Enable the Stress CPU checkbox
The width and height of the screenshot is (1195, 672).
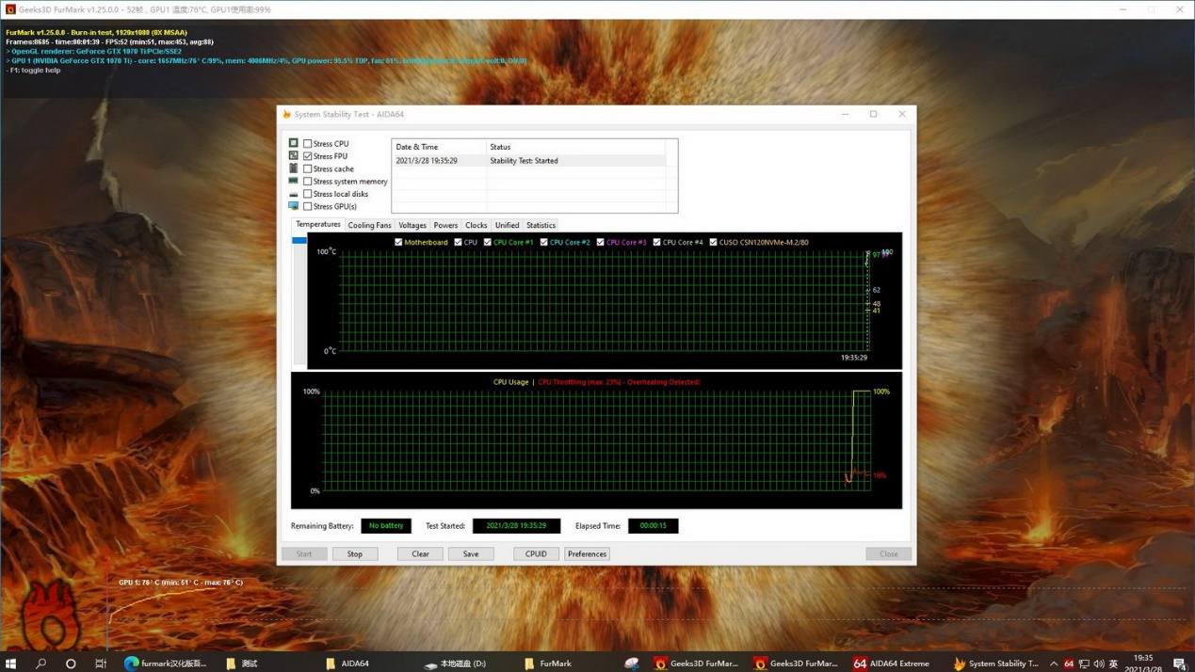point(308,144)
